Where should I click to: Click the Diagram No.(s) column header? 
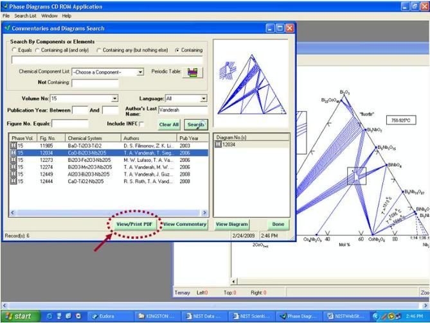click(x=251, y=137)
